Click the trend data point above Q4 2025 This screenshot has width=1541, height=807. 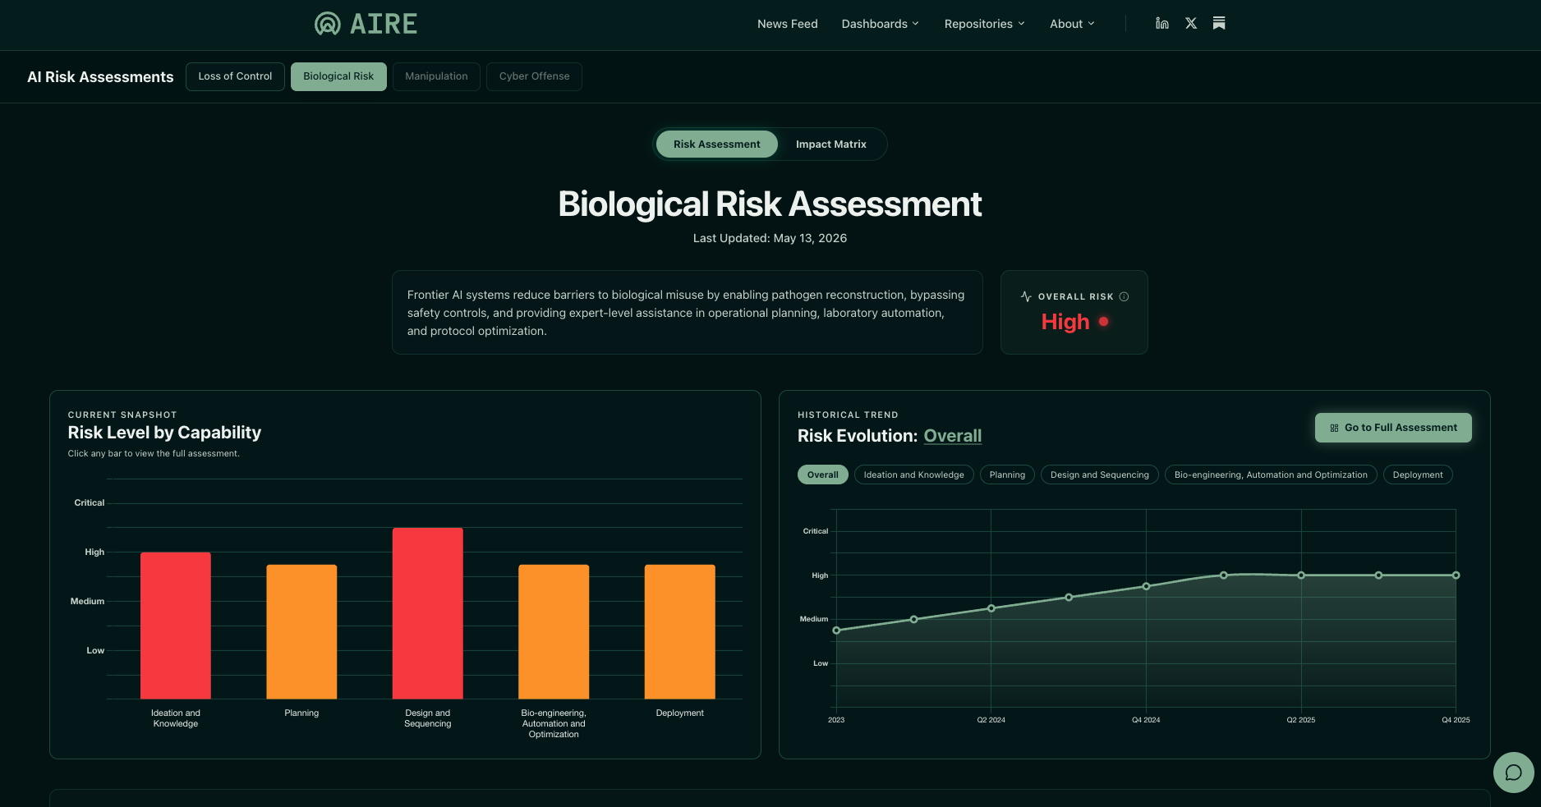[1456, 575]
